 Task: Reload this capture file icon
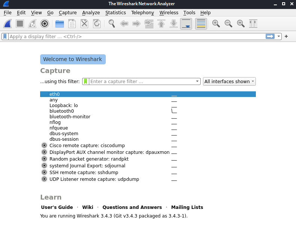(x=97, y=24)
